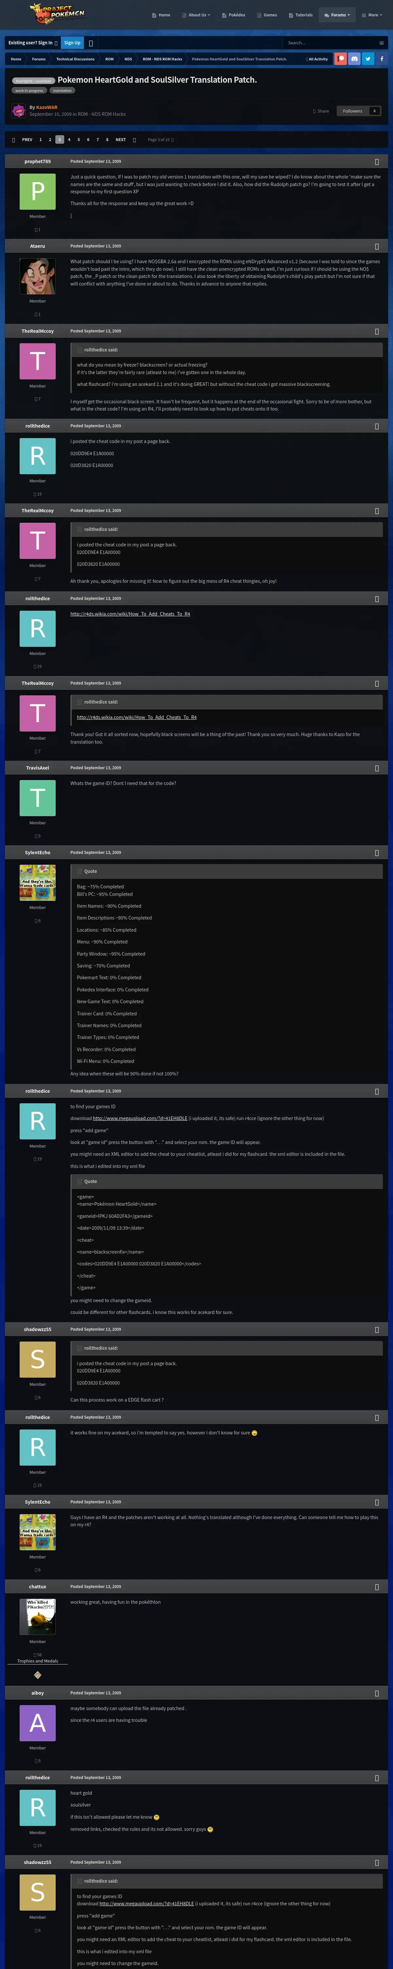This screenshot has height=1969, width=393.
Task: Go to NEXT page
Action: pyautogui.click(x=121, y=140)
